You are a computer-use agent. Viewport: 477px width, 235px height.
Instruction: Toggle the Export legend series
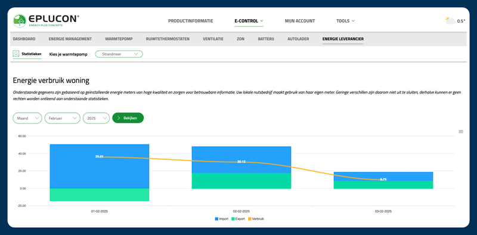238,219
